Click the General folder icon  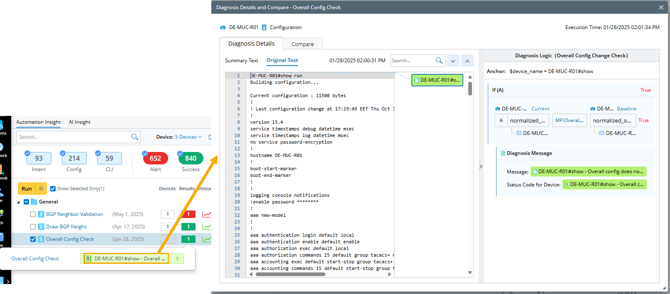point(34,202)
